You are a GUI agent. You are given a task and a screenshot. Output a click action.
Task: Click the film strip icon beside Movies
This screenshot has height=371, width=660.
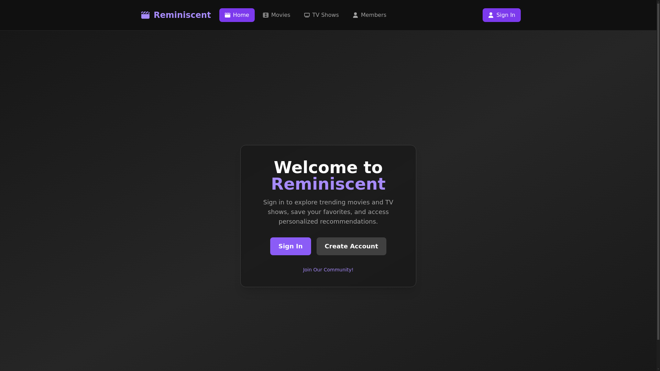(266, 15)
